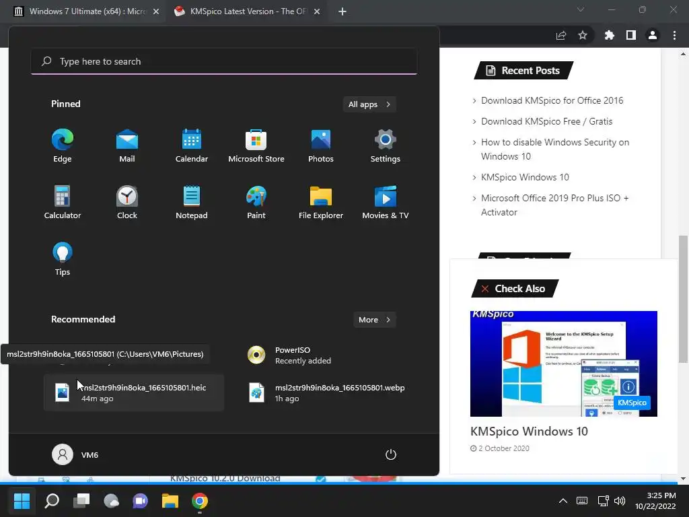Open Settings from pinned apps

pos(386,145)
